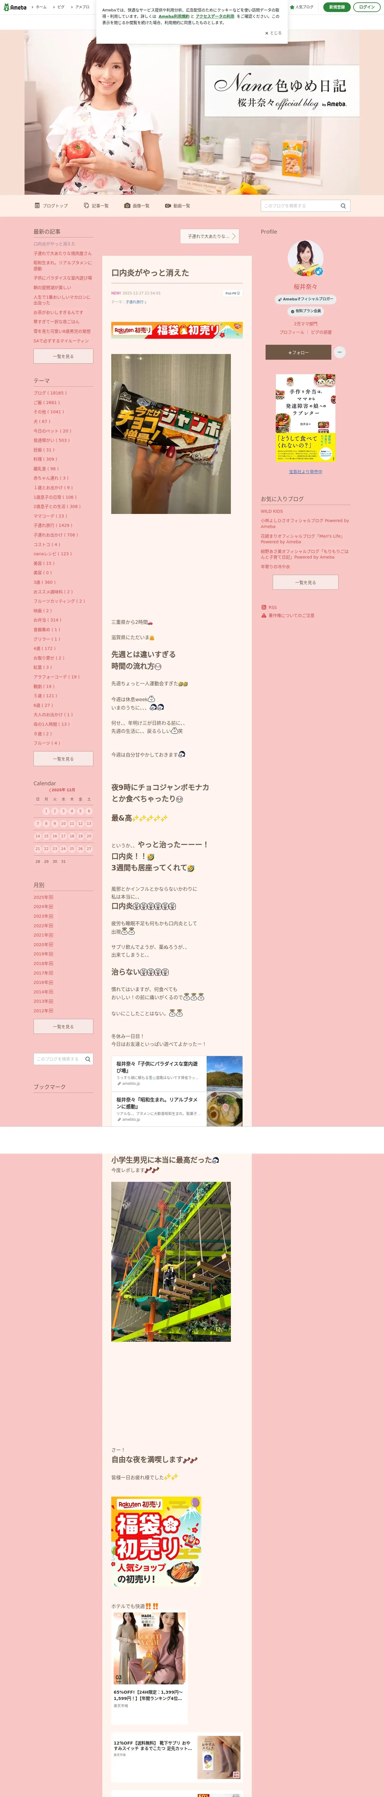Open the three-dot more options button
The image size is (384, 1797).
pyautogui.click(x=339, y=352)
